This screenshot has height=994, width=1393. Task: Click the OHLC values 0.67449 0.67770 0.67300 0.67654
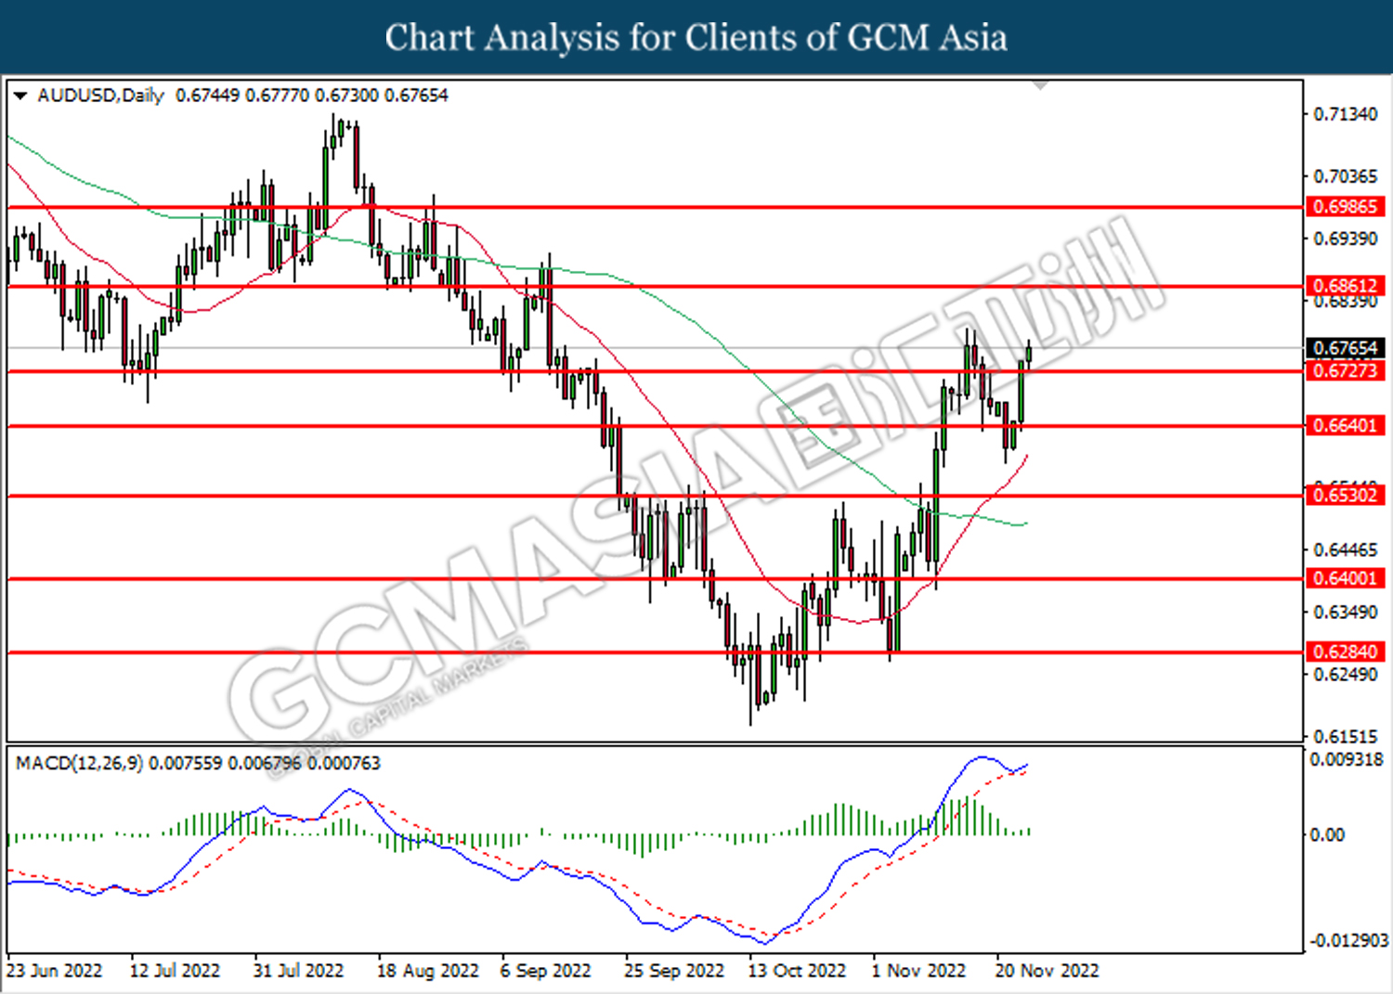pos(312,96)
